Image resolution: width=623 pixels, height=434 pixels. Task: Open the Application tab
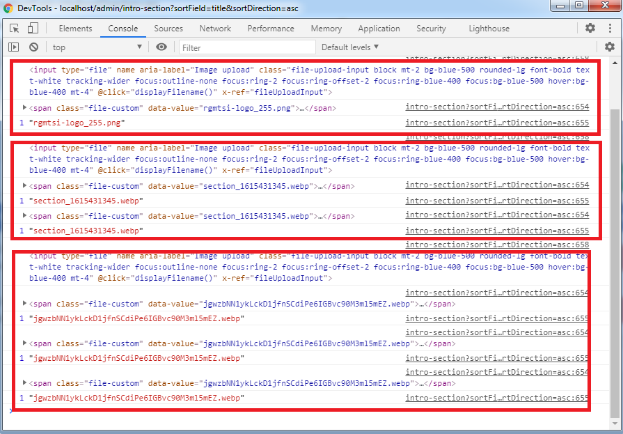pos(379,29)
